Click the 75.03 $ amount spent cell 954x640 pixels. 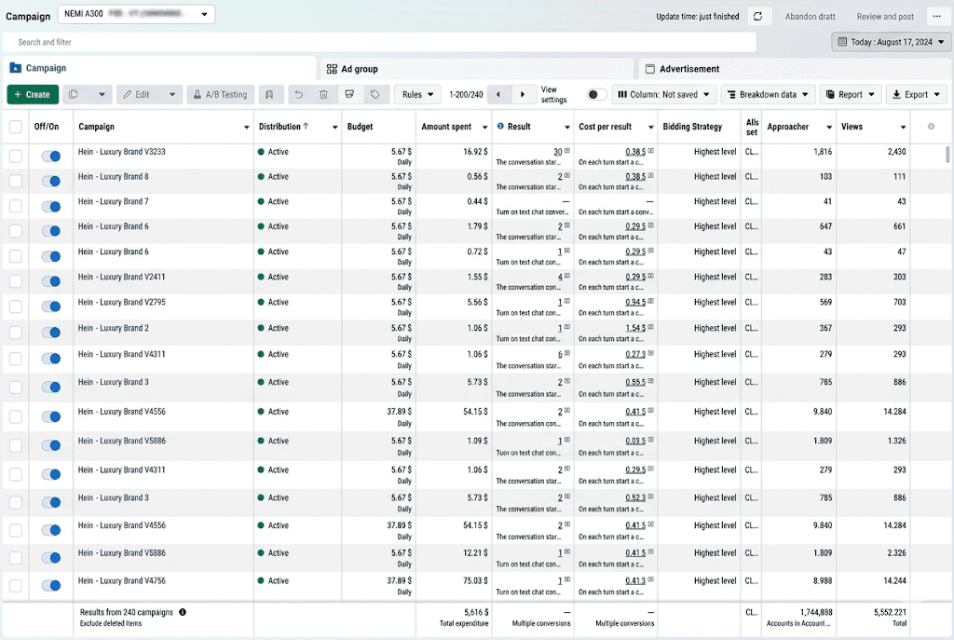(475, 580)
